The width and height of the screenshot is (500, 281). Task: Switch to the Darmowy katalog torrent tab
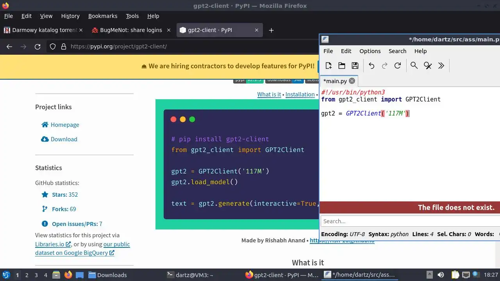[x=43, y=30]
